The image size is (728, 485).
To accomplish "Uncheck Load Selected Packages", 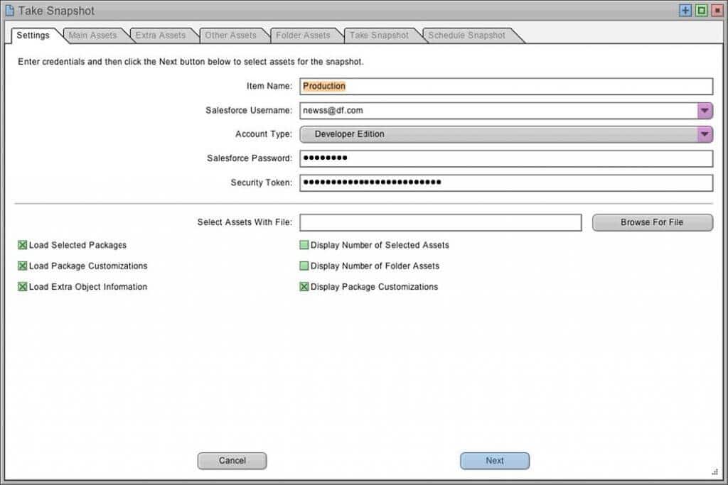I will pyautogui.click(x=22, y=245).
